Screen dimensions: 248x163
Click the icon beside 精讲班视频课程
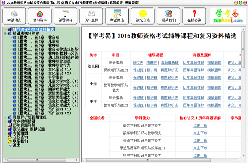(10, 33)
